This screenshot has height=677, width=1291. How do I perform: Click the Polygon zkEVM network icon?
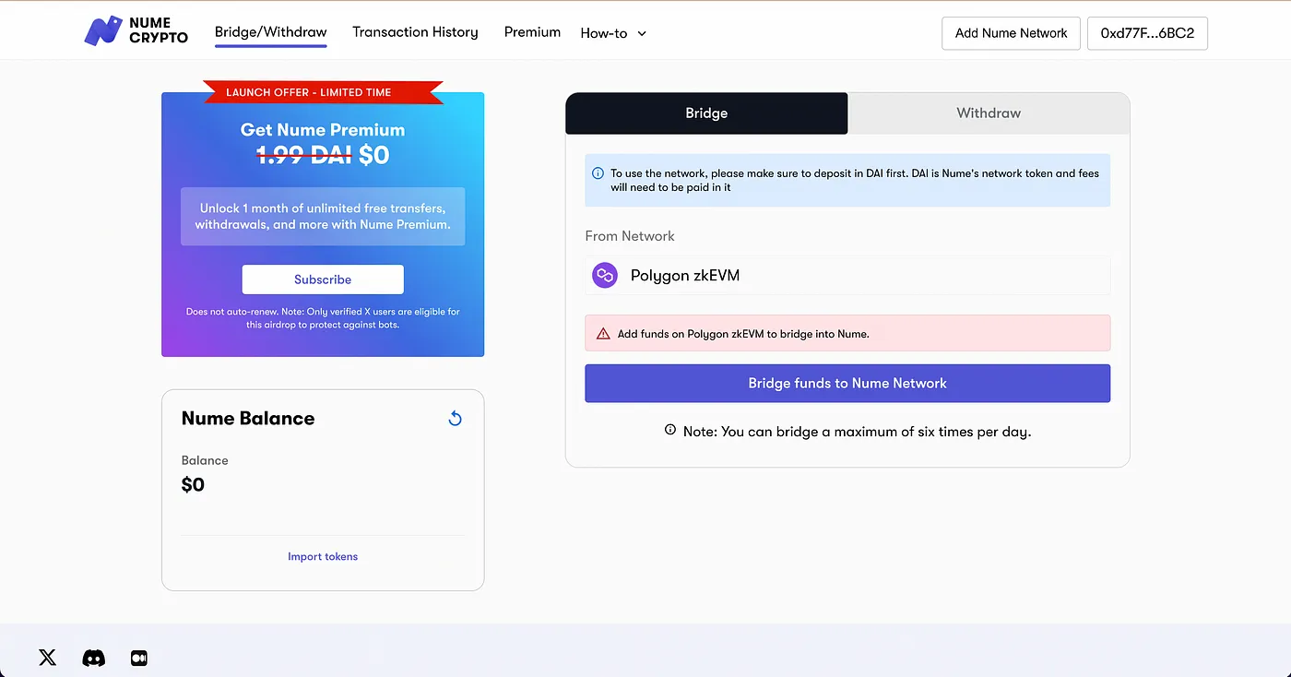(x=605, y=275)
